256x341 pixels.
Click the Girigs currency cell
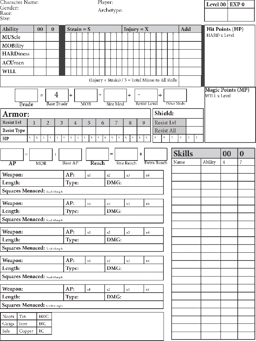click(9, 323)
